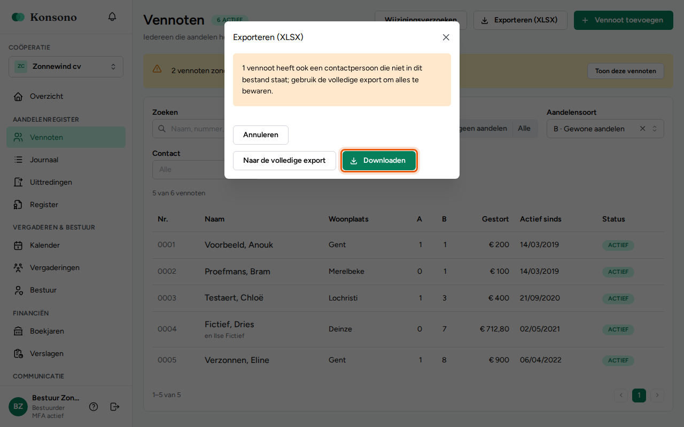Go to previous page arrow
Screen dimensions: 684x427
point(621,396)
